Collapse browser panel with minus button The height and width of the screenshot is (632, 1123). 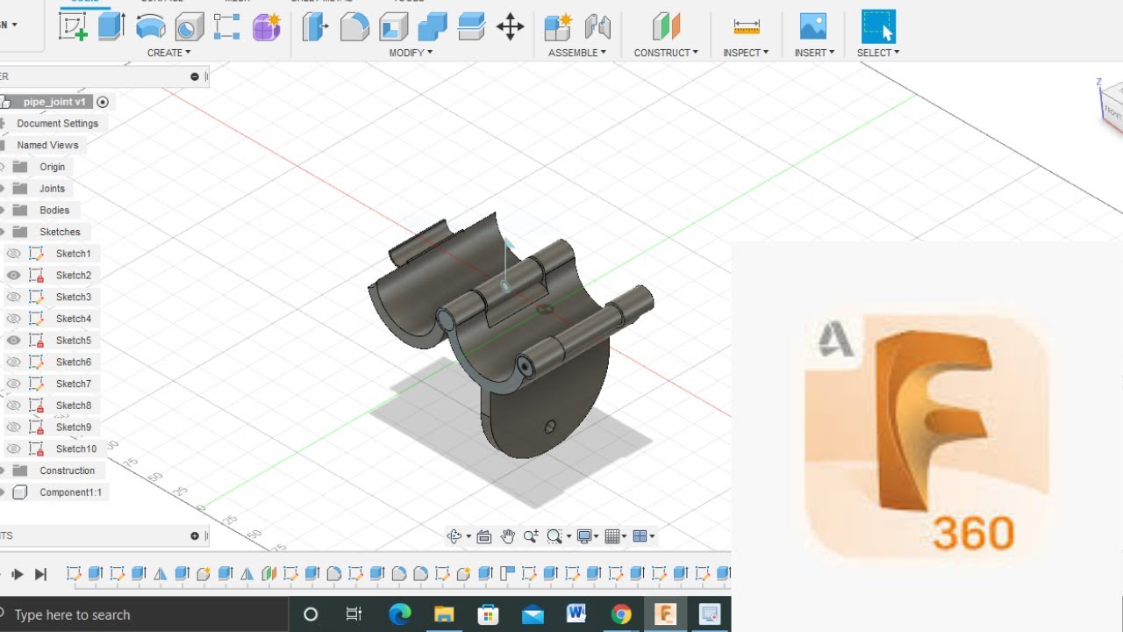click(x=195, y=77)
